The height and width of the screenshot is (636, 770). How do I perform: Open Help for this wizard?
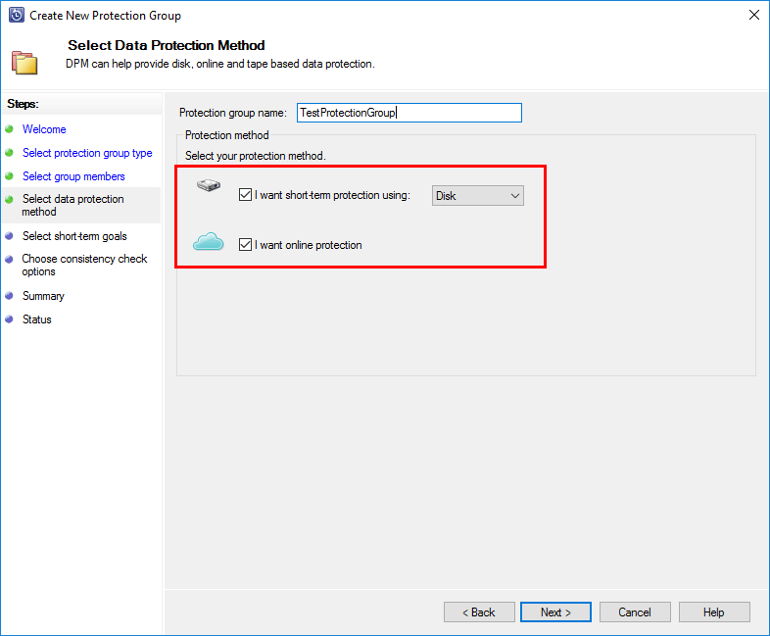(x=714, y=612)
